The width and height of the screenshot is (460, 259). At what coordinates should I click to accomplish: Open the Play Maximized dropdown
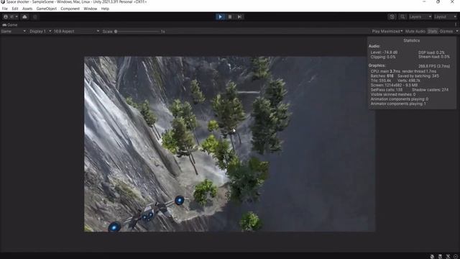tap(387, 31)
